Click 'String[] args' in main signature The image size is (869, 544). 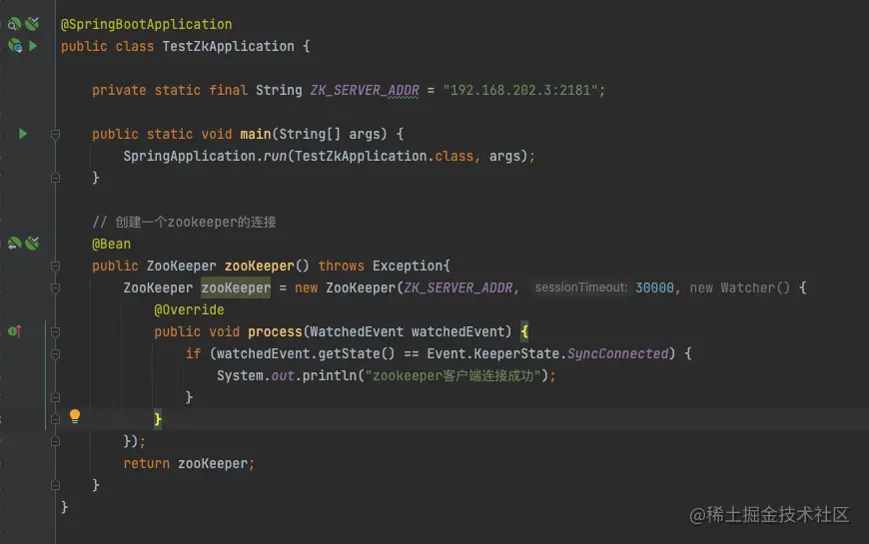pyautogui.click(x=330, y=134)
